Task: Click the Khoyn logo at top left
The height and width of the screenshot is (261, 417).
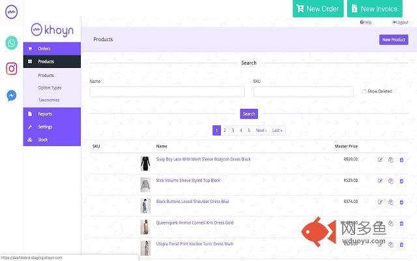Action: tap(52, 30)
